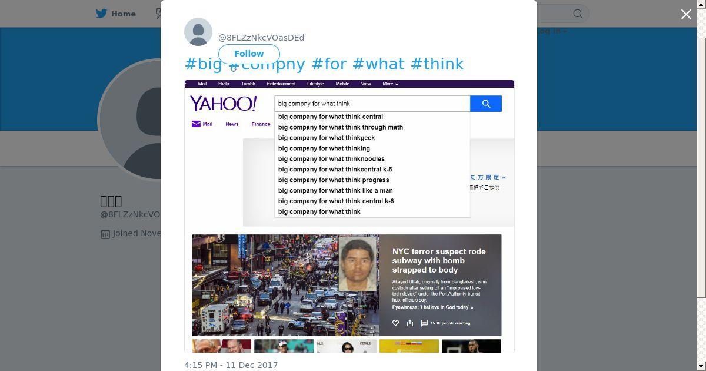Close the tweet modal with the X

click(686, 14)
